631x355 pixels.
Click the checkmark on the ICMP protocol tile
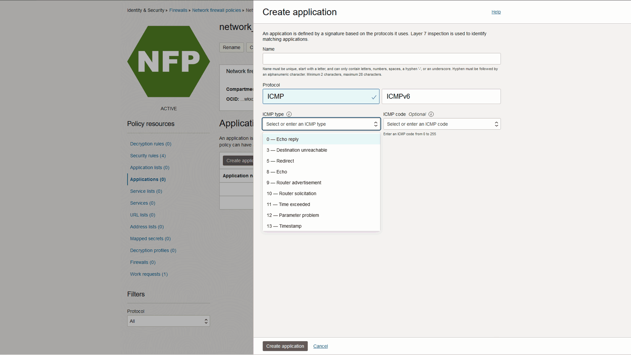pyautogui.click(x=374, y=97)
